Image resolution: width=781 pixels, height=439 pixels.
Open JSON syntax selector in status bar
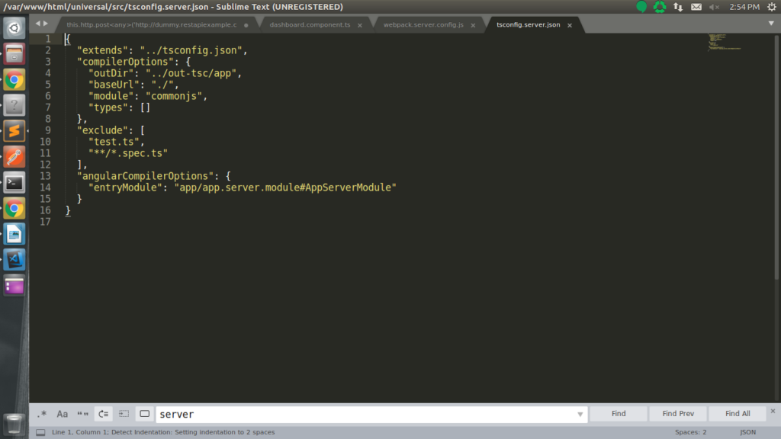click(747, 432)
